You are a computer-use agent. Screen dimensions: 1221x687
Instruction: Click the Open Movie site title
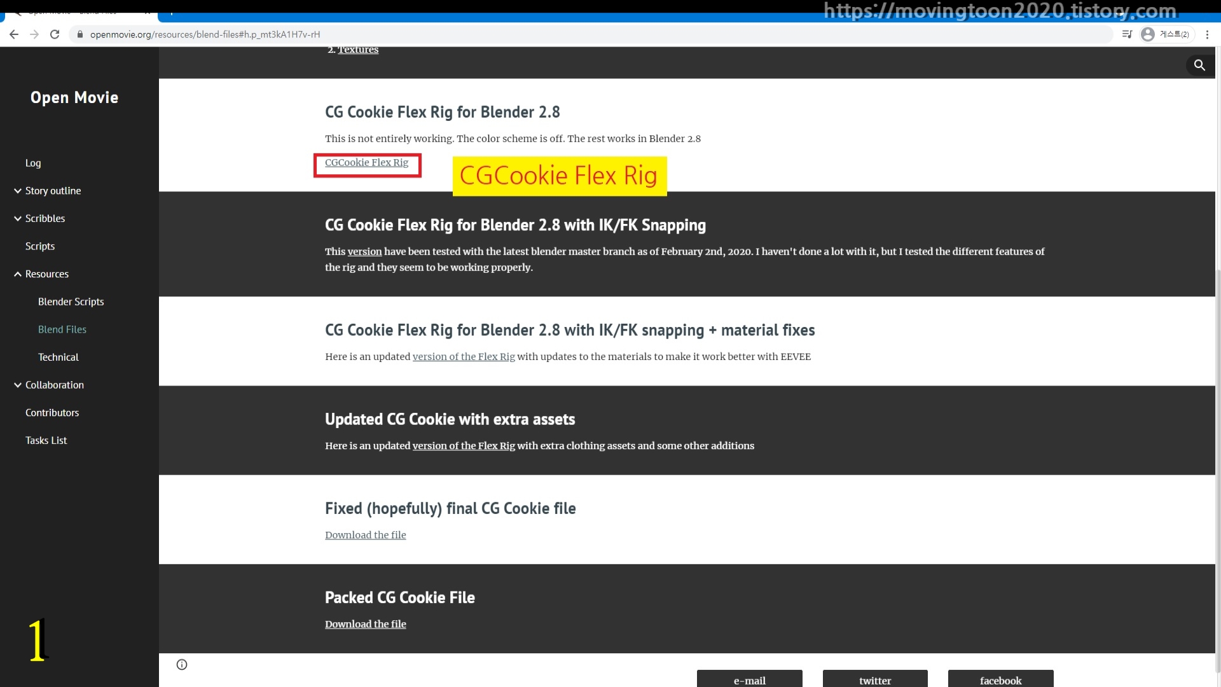pyautogui.click(x=74, y=97)
